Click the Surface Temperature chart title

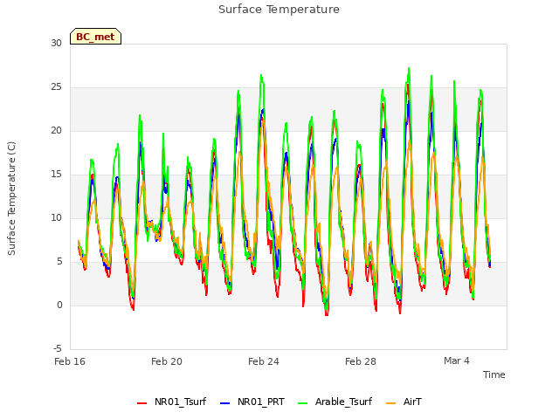tap(279, 10)
